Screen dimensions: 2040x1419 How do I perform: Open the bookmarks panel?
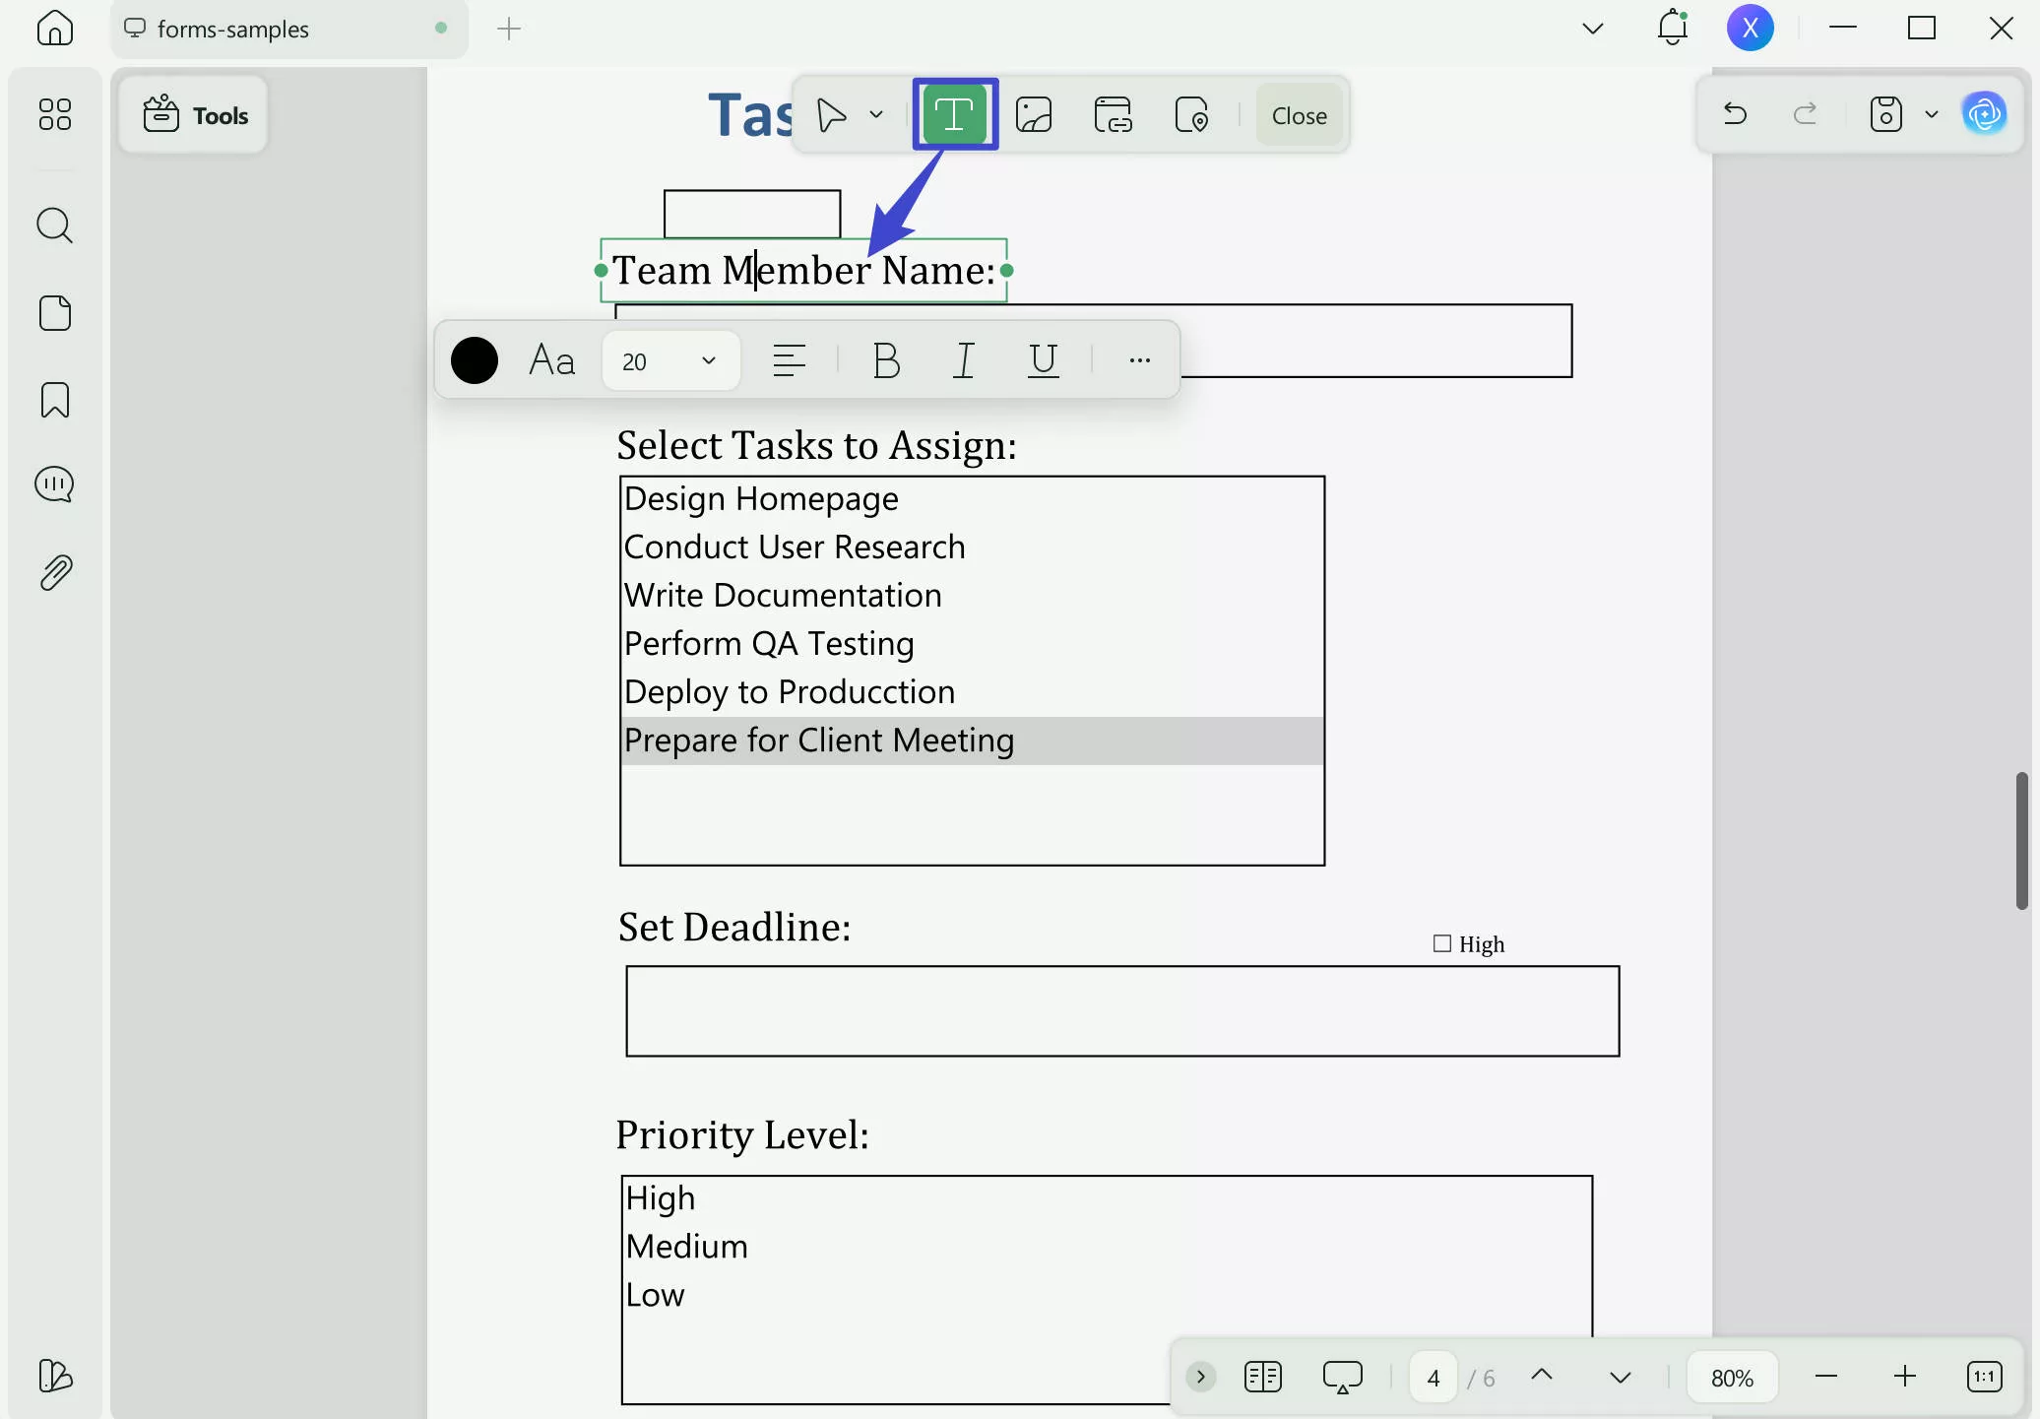[54, 400]
